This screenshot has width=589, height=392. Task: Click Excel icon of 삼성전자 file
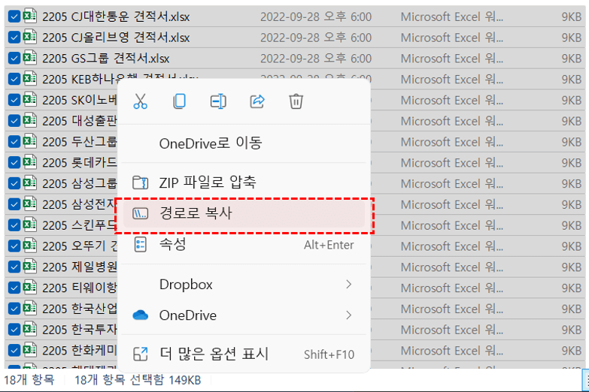tap(29, 204)
